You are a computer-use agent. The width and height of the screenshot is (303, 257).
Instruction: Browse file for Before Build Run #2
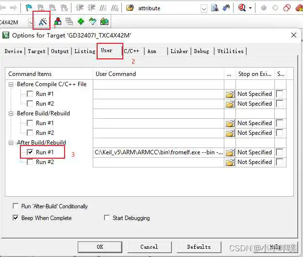click(x=230, y=133)
